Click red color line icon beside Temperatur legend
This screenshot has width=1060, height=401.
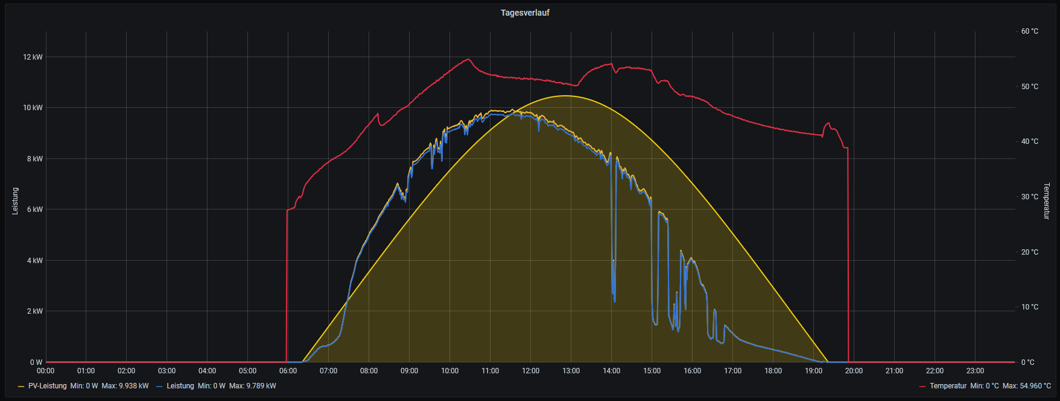tap(922, 387)
